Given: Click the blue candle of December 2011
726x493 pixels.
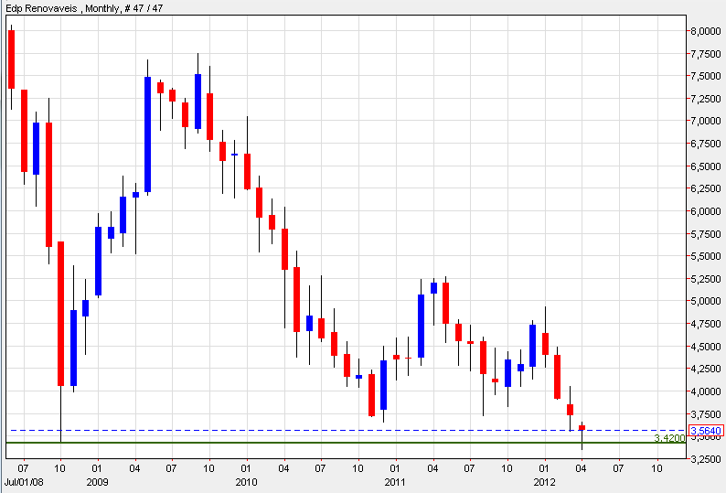Looking at the screenshot, I should coord(532,346).
